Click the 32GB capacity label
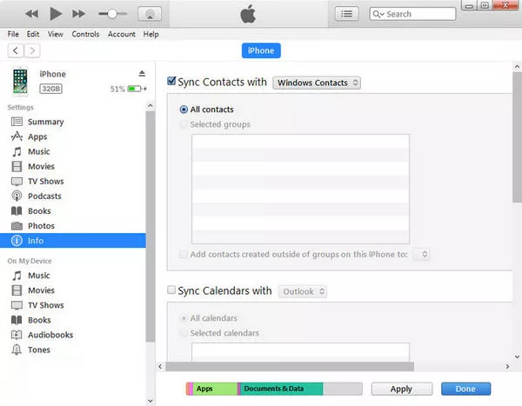Viewport: 522px width, 406px height. [x=51, y=89]
